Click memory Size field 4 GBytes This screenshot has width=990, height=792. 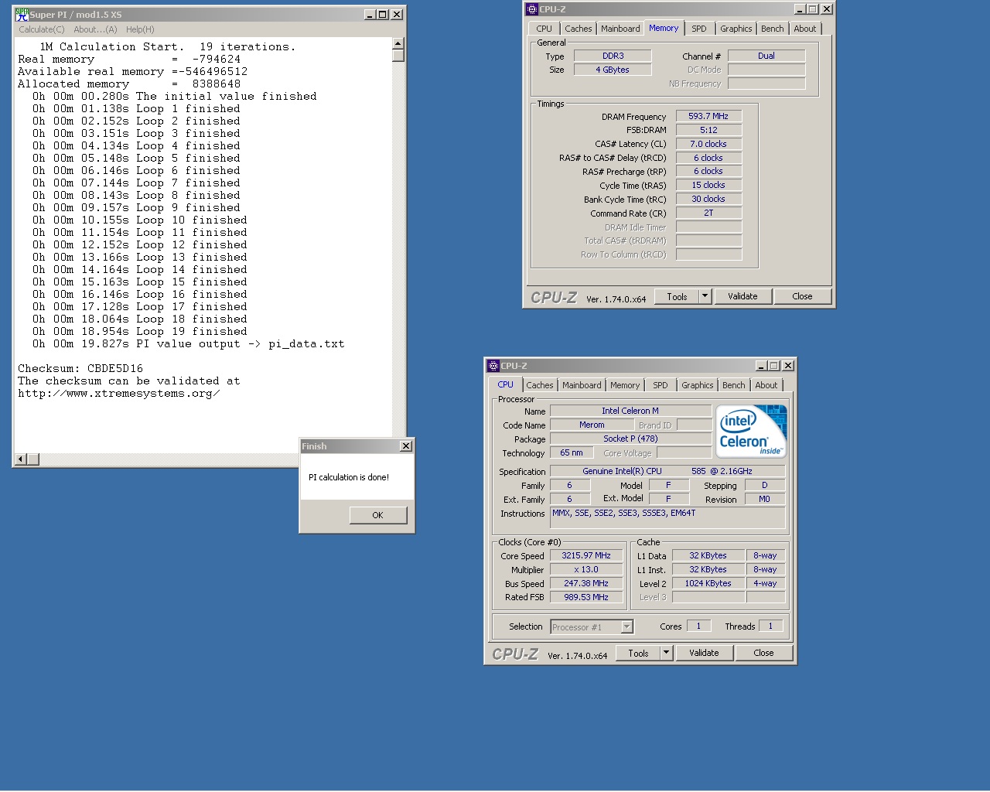tap(613, 70)
